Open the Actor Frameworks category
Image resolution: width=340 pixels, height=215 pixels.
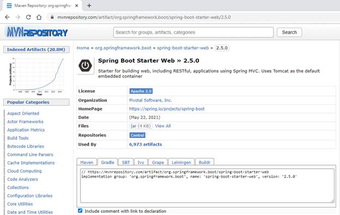pos(26,122)
